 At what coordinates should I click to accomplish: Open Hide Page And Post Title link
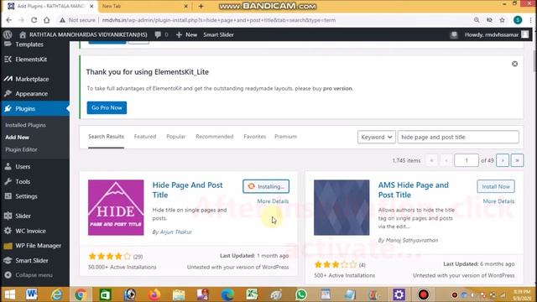pyautogui.click(x=187, y=190)
